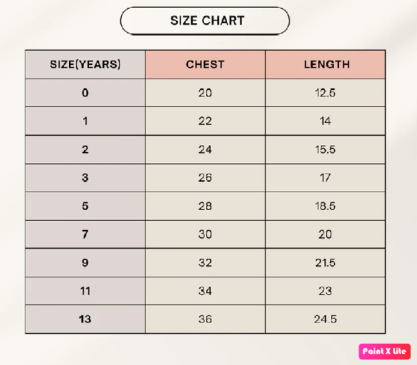This screenshot has height=365, width=417.
Task: Click the chest value 30 cell
Action: point(205,234)
